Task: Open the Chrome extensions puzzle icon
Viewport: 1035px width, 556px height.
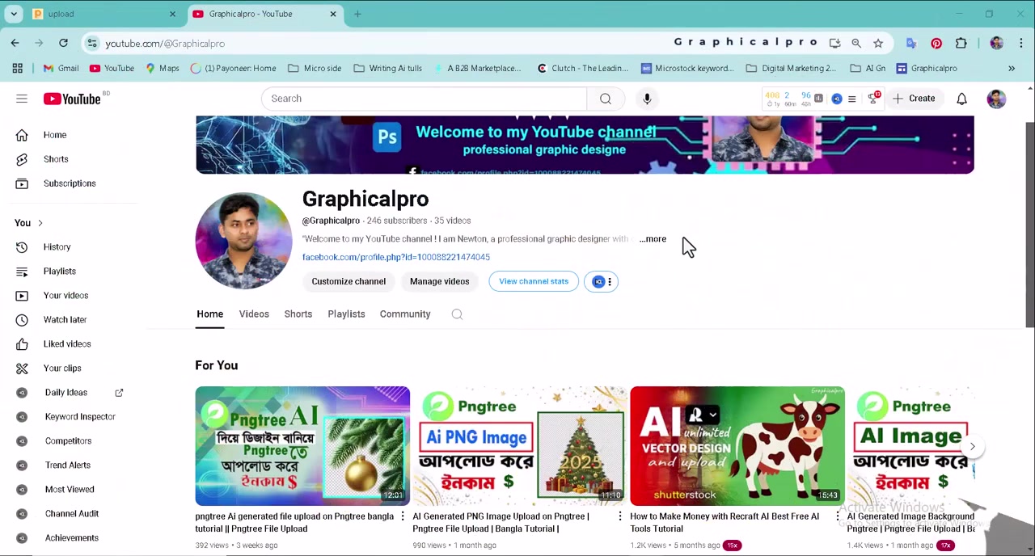Action: point(961,44)
